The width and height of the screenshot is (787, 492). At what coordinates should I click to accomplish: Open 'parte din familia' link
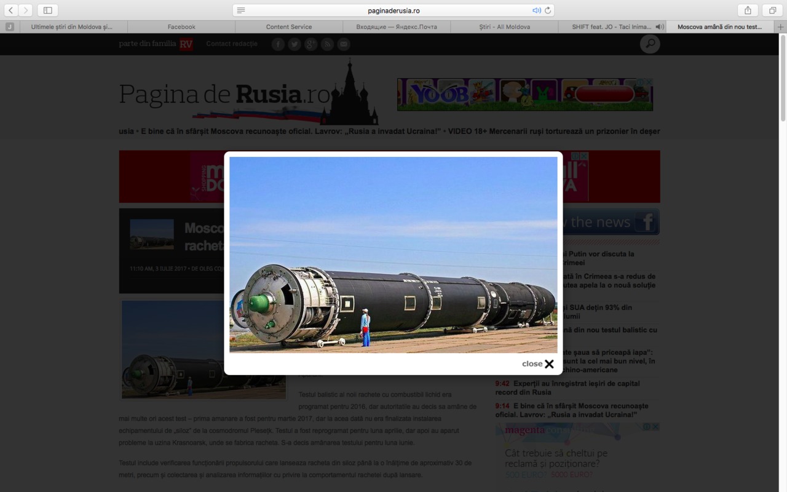click(148, 44)
